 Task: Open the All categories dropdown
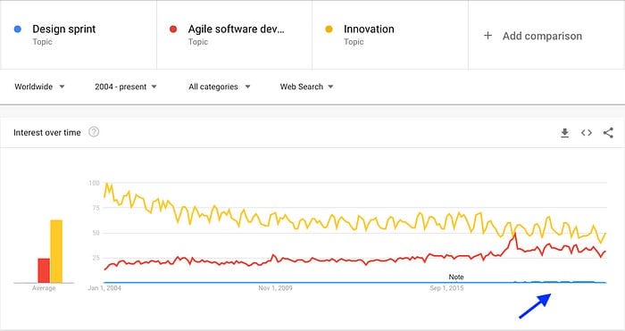coord(220,87)
